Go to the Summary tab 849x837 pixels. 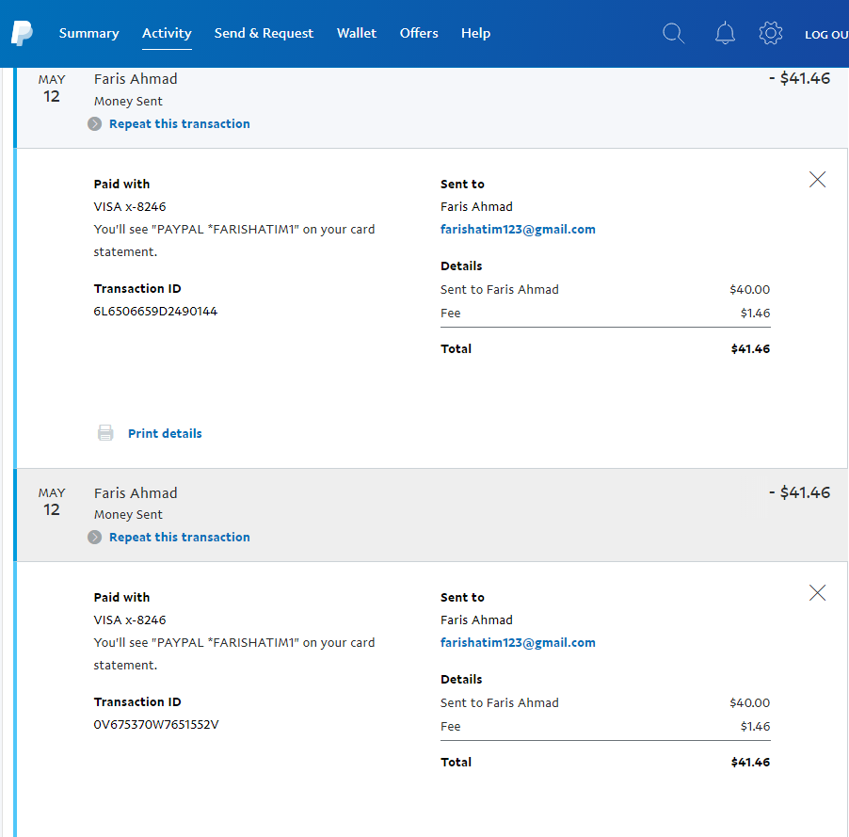click(x=88, y=34)
